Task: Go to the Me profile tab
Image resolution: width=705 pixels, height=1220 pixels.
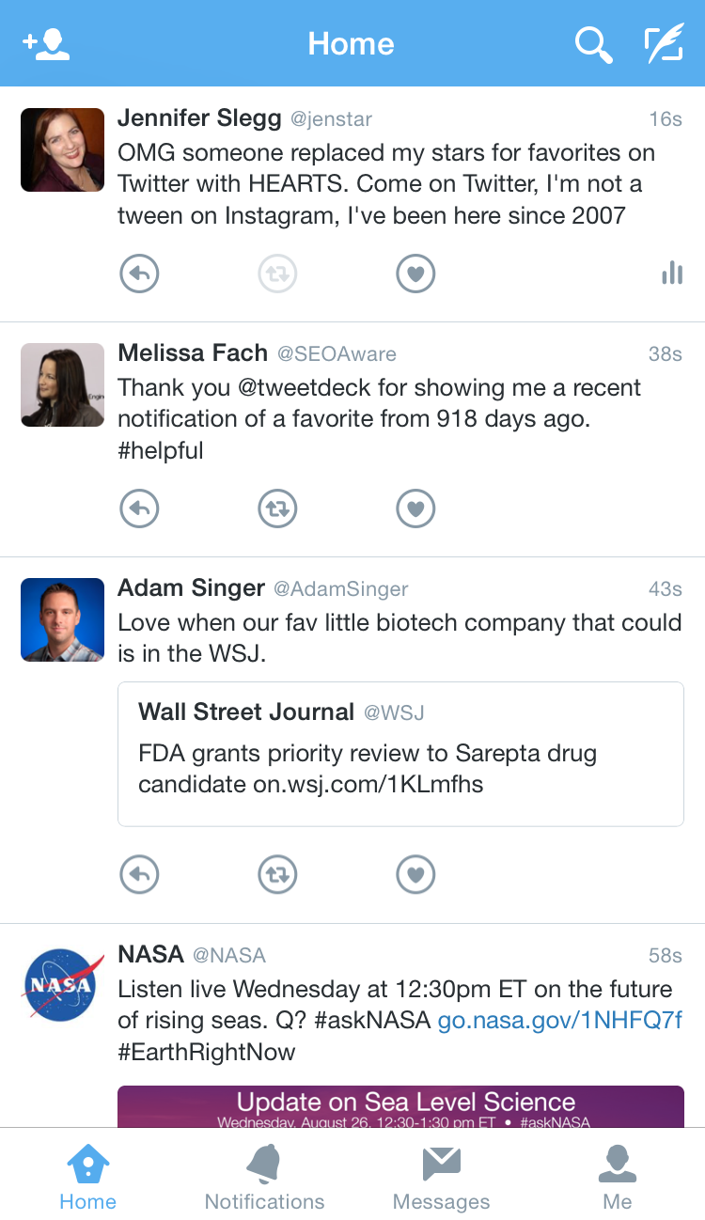Action: coord(618,1176)
